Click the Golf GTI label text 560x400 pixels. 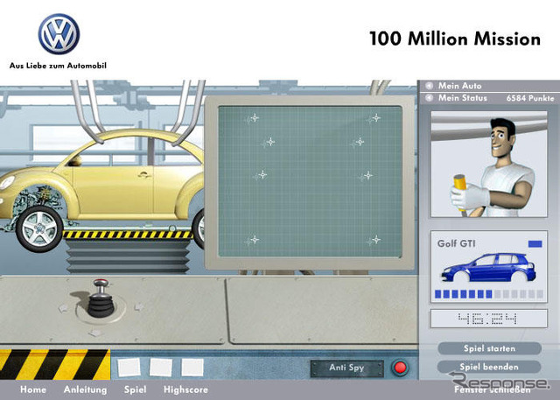tap(456, 243)
